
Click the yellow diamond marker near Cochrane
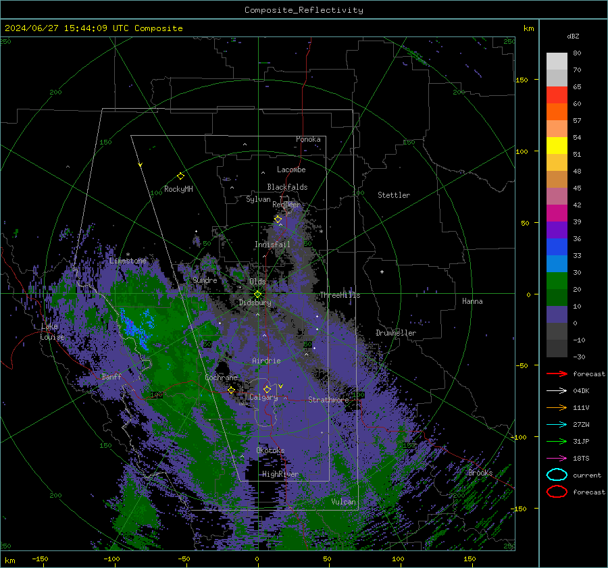click(231, 390)
